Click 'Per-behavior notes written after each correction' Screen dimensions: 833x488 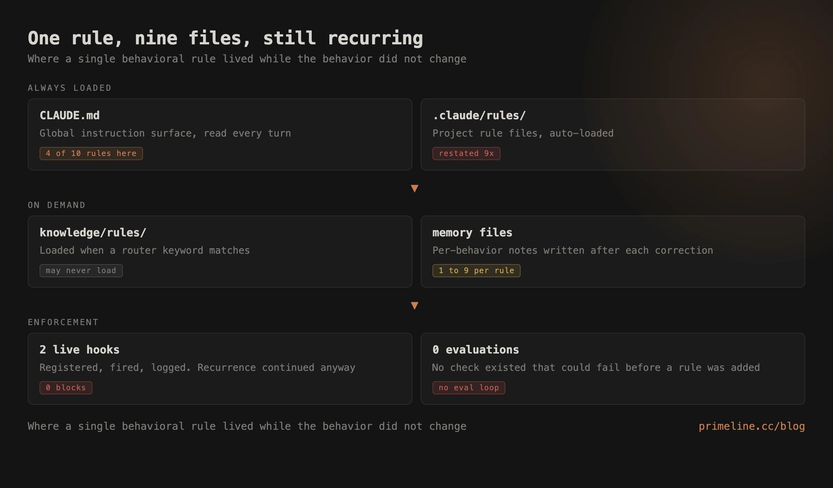(x=573, y=251)
